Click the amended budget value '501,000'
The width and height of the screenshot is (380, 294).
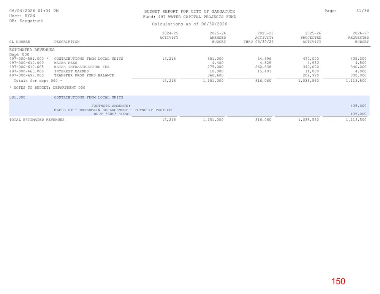(215, 59)
